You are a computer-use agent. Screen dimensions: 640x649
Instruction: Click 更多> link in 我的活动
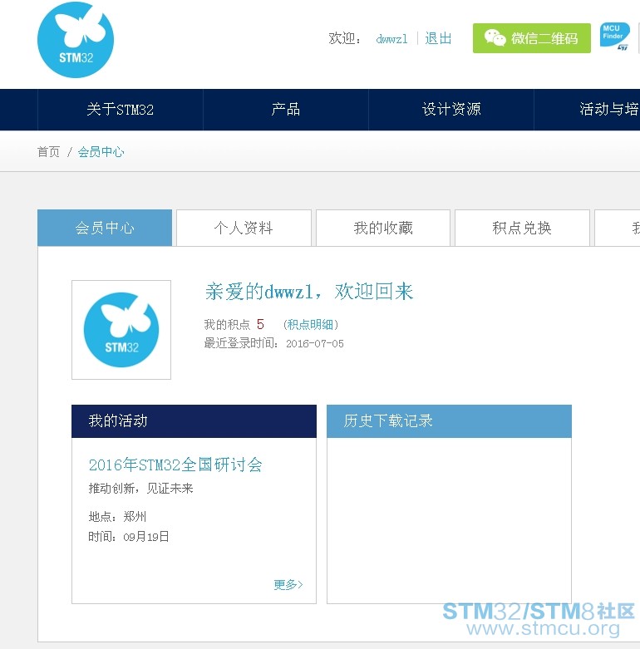[288, 584]
